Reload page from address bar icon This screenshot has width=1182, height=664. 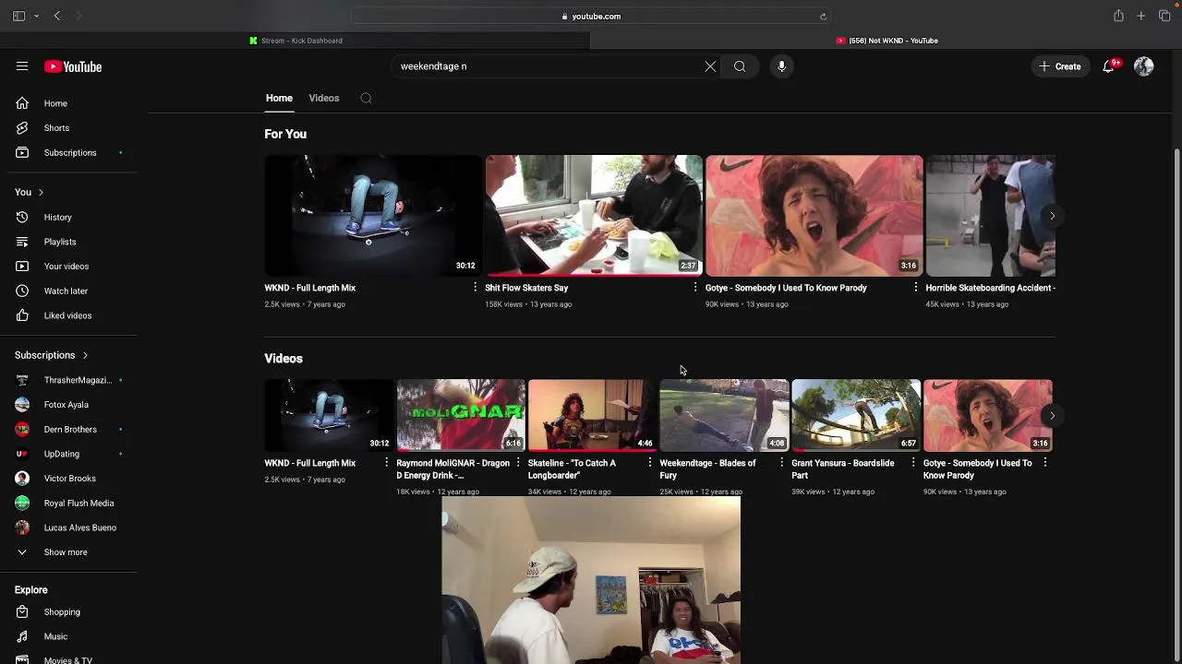pyautogui.click(x=823, y=17)
